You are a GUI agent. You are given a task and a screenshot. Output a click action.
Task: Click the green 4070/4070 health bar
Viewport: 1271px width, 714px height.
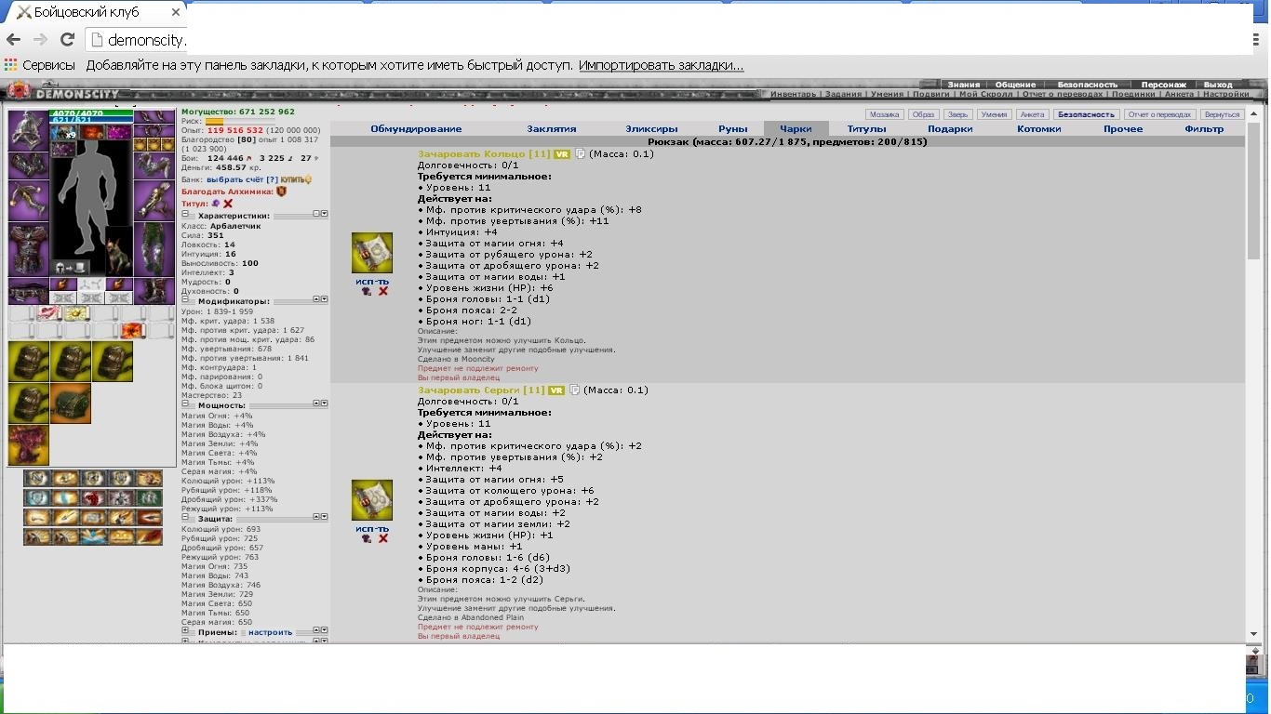tap(91, 113)
